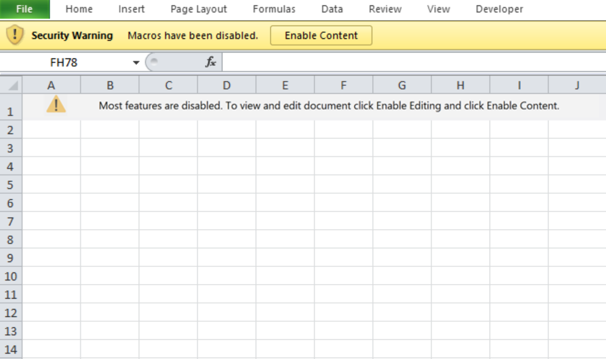
Task: Select the row 7 header
Action: click(11, 221)
